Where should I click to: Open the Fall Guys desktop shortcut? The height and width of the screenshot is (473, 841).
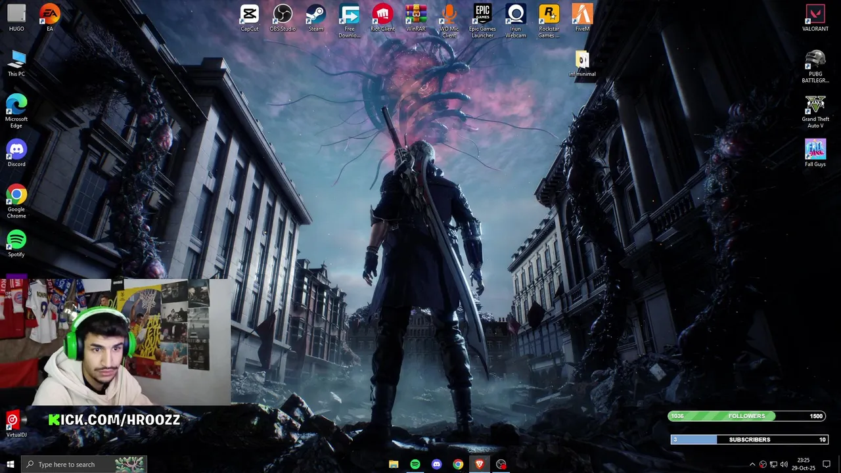coord(815,154)
